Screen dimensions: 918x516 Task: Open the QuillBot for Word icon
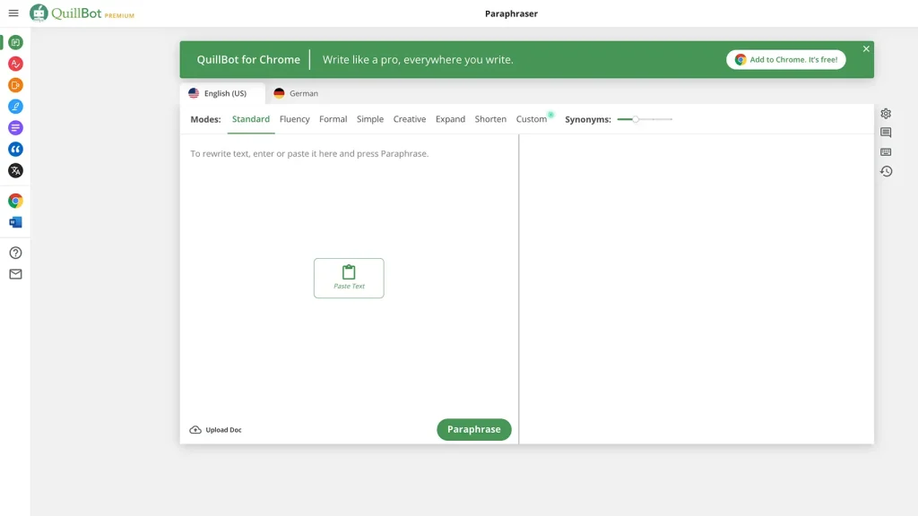(15, 222)
